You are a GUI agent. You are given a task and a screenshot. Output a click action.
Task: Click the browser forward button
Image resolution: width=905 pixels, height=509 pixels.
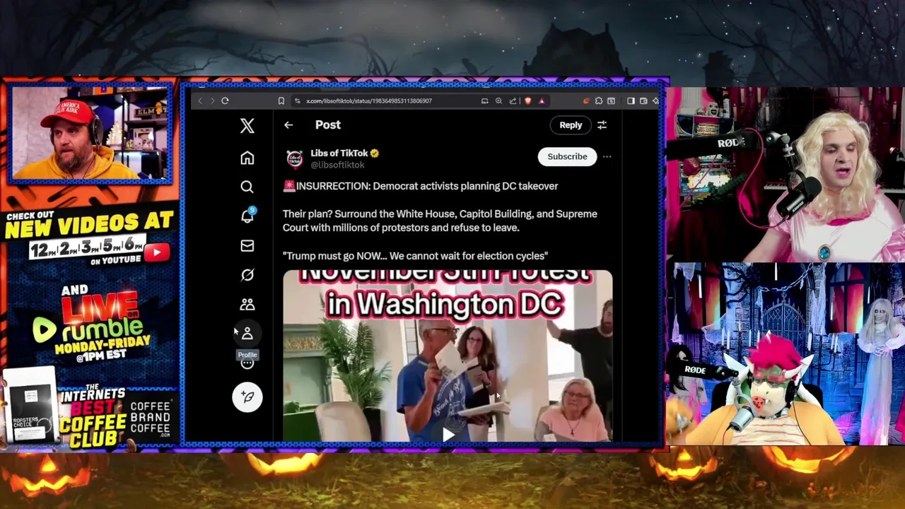pyautogui.click(x=212, y=101)
